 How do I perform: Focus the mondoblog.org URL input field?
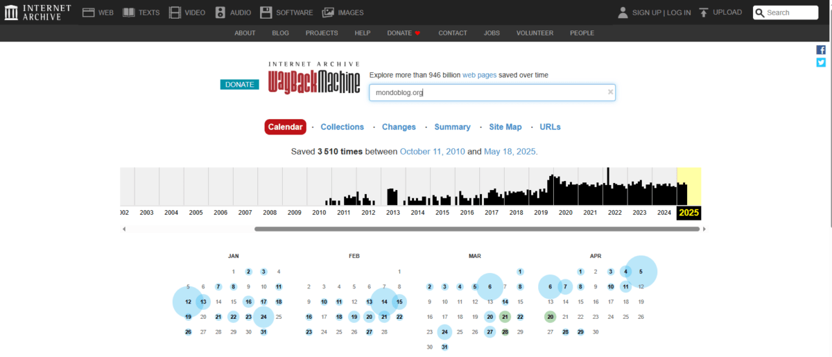492,92
